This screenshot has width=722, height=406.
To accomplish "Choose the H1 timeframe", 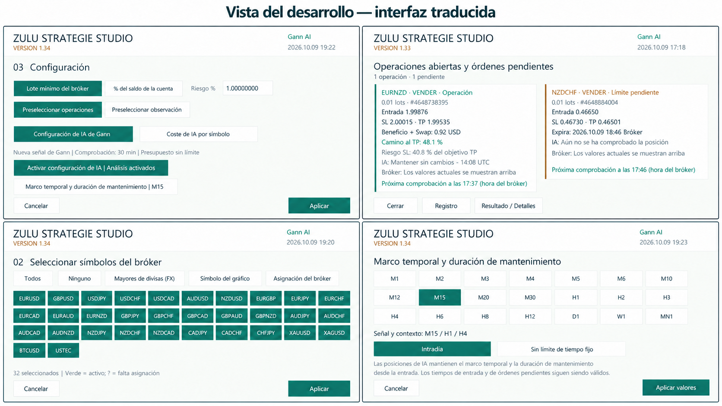I will point(576,298).
